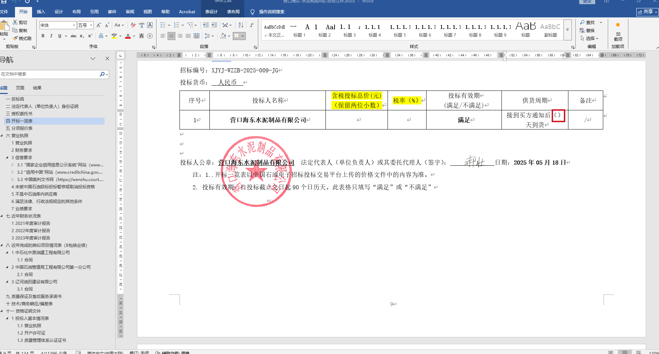The width and height of the screenshot is (659, 354).
Task: Toggle center alignment for the paragraph
Action: click(171, 36)
